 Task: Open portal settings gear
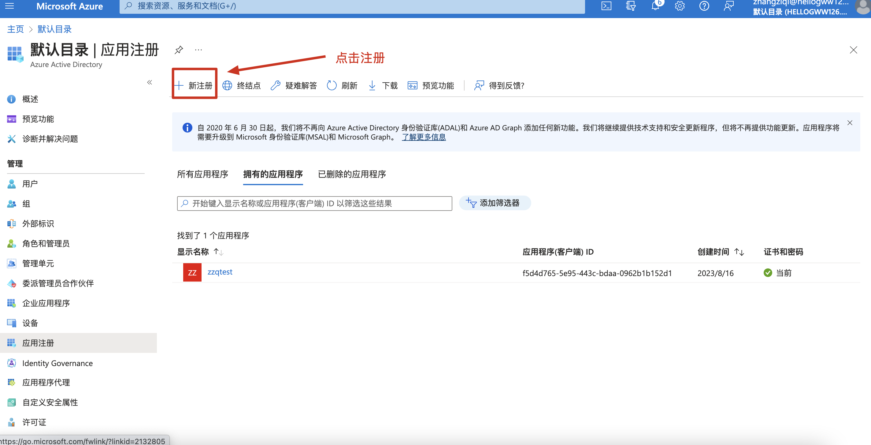(680, 6)
